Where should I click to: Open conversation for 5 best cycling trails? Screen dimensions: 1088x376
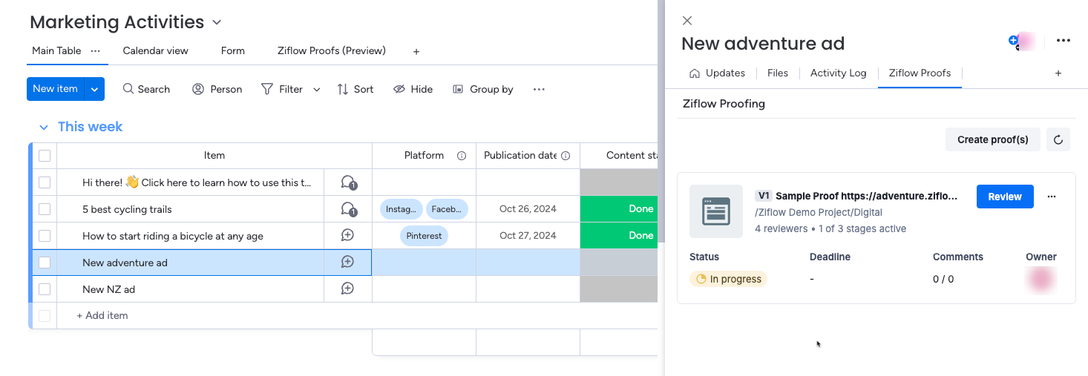[347, 209]
